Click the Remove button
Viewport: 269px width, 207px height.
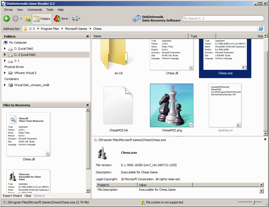point(39,196)
